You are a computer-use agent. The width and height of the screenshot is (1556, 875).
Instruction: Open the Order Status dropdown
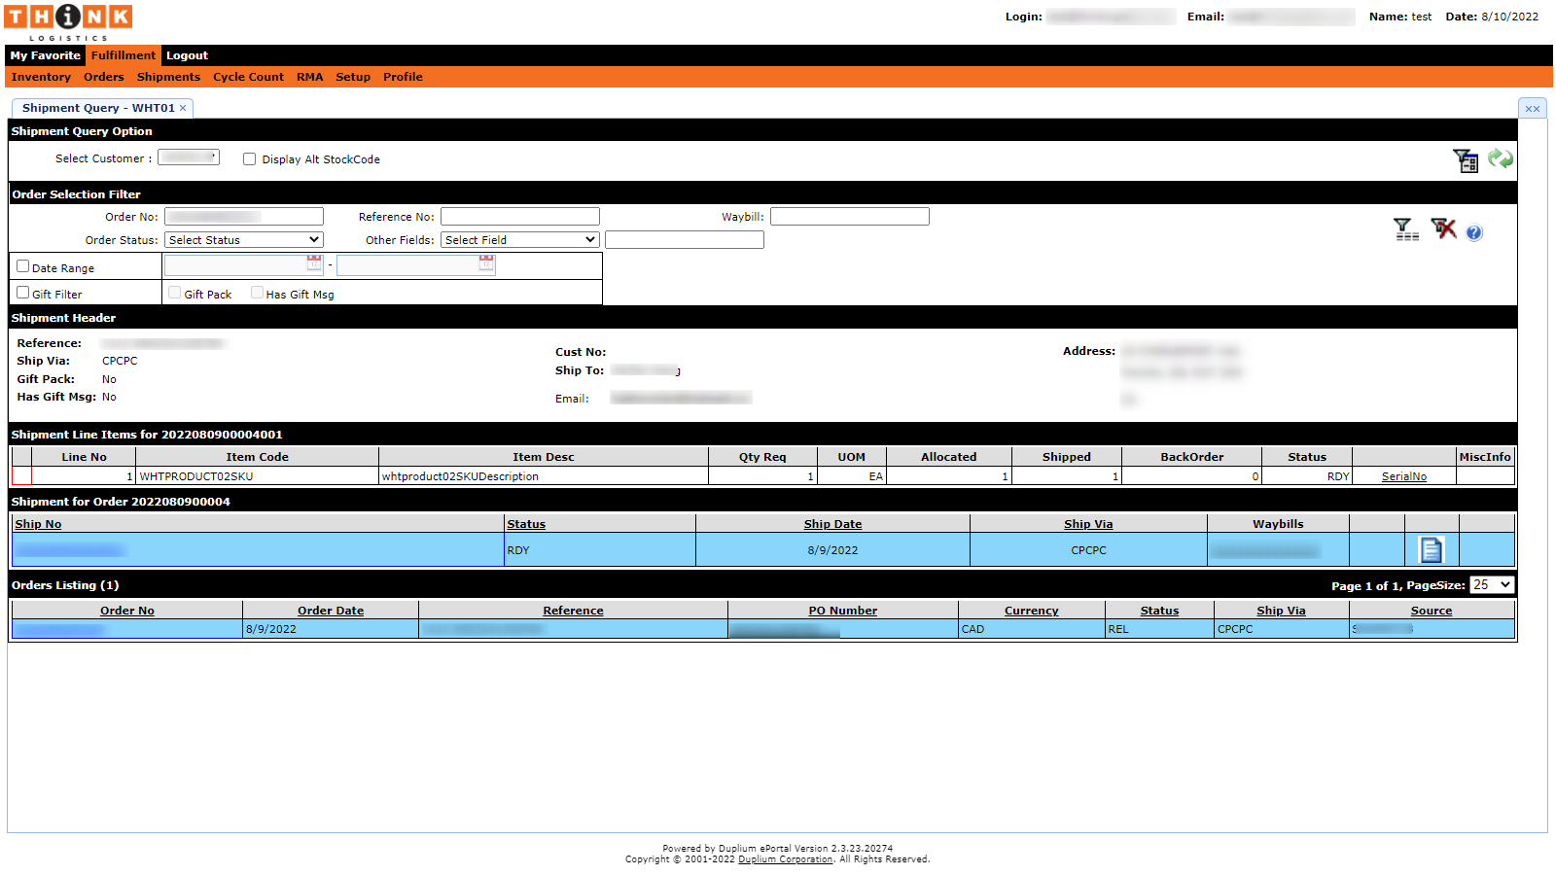pyautogui.click(x=243, y=240)
